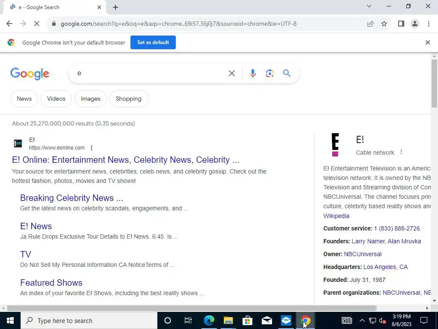Open the E! Online Entertainment News result
This screenshot has height=329, width=438.
point(125,160)
